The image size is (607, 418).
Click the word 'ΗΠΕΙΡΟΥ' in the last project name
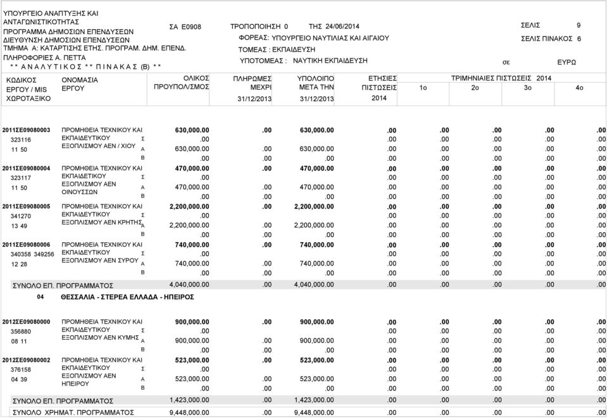tap(75, 384)
